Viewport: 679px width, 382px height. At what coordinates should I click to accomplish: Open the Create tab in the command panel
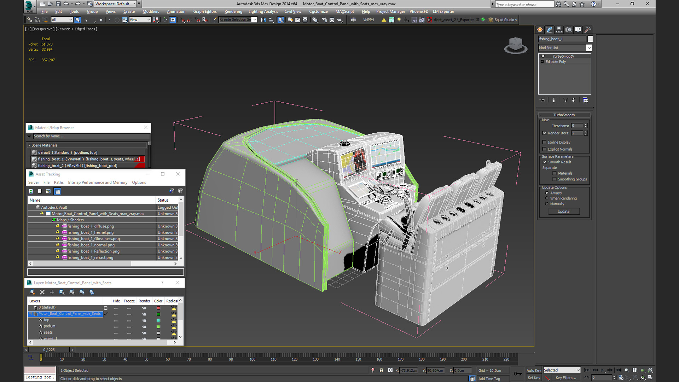coord(540,30)
